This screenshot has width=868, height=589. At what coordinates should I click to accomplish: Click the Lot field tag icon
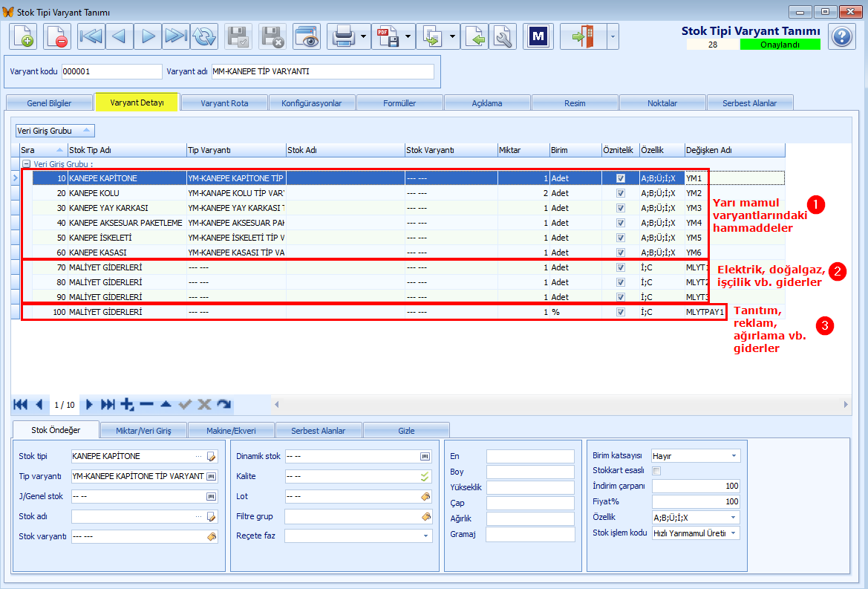[x=425, y=497]
